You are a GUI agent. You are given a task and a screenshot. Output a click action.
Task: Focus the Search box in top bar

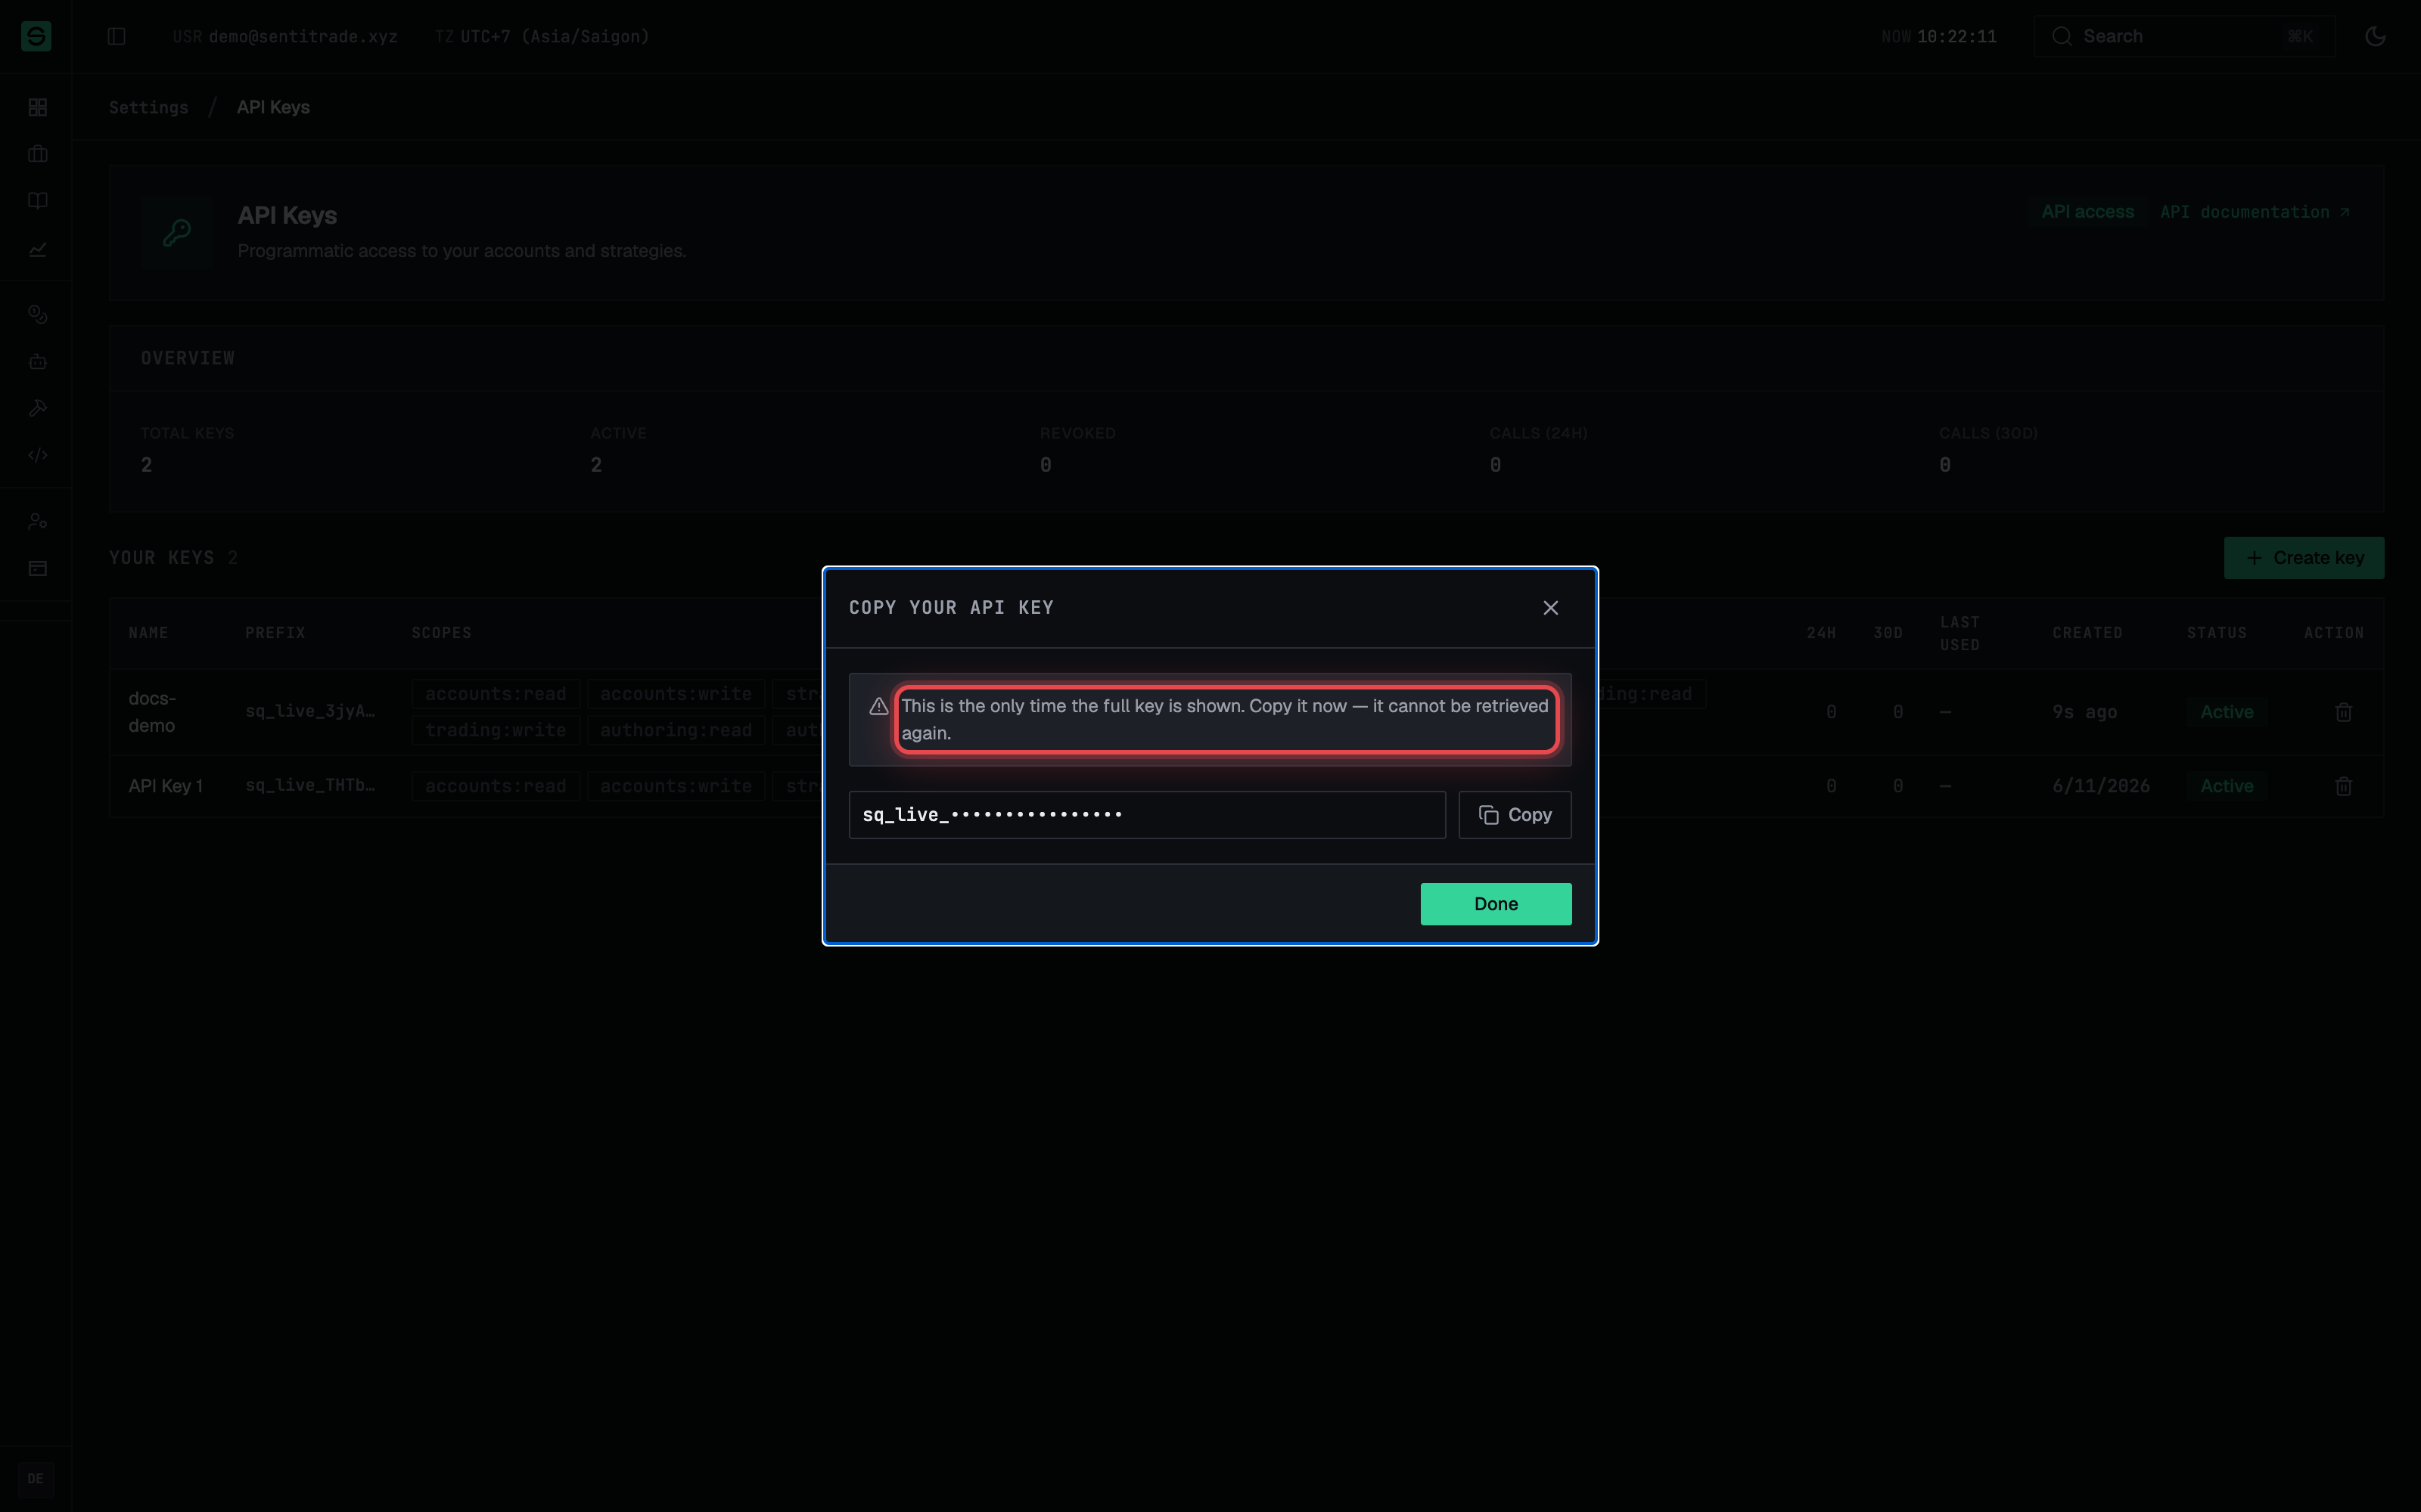[x=2184, y=36]
